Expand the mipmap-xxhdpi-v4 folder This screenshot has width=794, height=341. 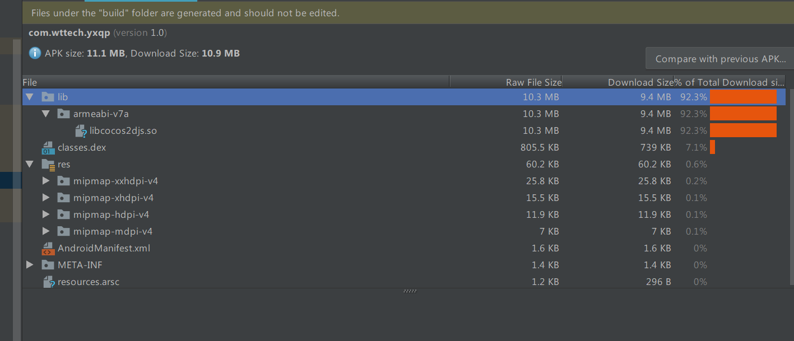(x=46, y=181)
